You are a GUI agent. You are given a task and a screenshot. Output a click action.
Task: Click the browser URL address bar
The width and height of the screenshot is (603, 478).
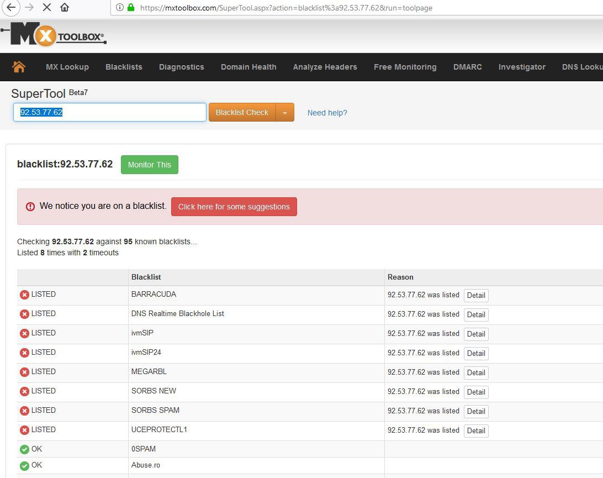(358, 8)
